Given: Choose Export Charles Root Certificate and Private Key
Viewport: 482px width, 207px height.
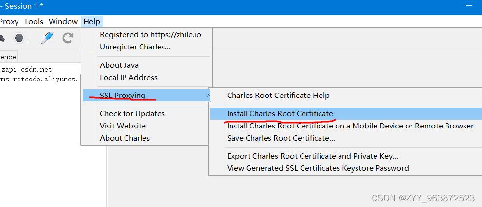Looking at the screenshot, I should point(313,156).
